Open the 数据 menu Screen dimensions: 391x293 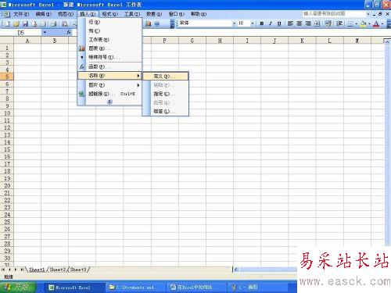coord(154,14)
